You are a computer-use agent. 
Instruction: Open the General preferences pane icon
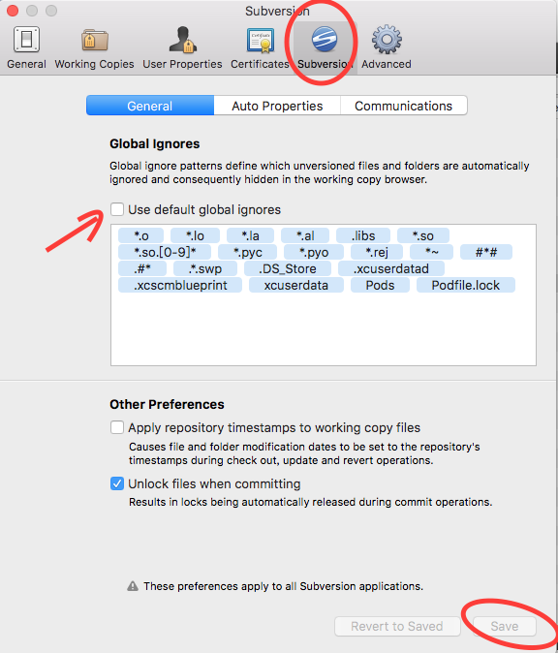click(27, 40)
